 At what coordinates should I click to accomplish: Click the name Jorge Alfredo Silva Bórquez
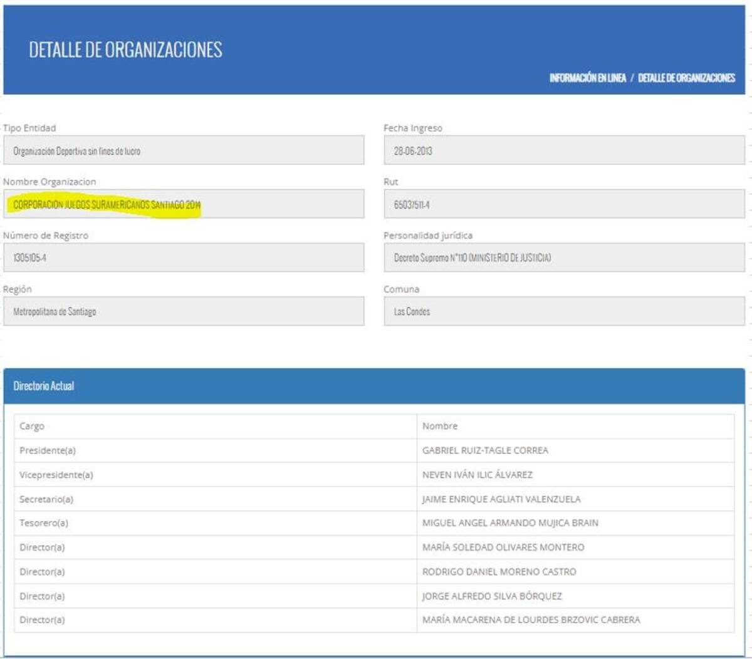(x=492, y=596)
